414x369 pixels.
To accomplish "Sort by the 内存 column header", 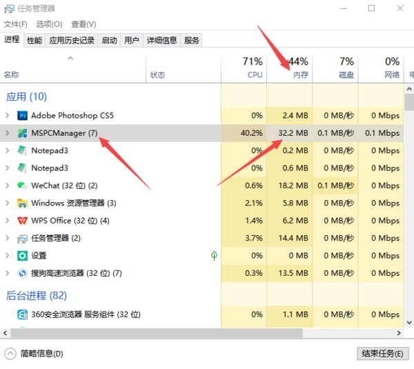I will [x=290, y=69].
